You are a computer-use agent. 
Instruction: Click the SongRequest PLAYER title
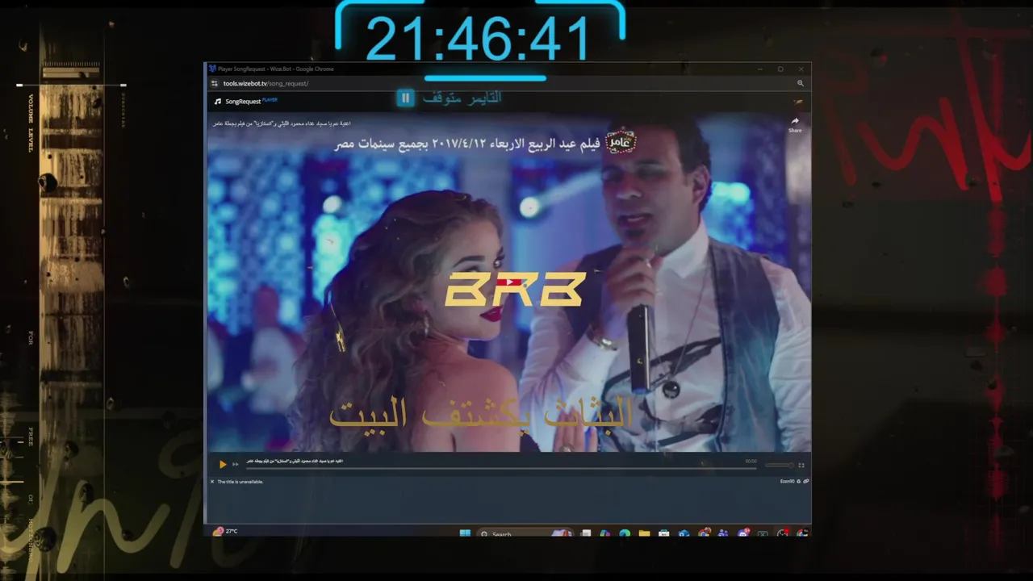tap(251, 102)
